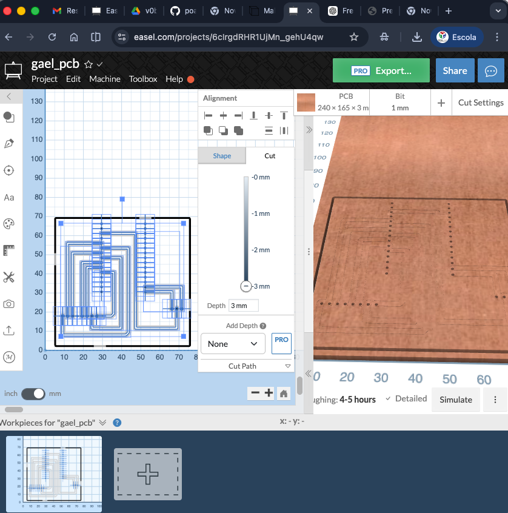This screenshot has width=508, height=513.
Task: Toggle the Detailed preview option
Action: click(406, 398)
